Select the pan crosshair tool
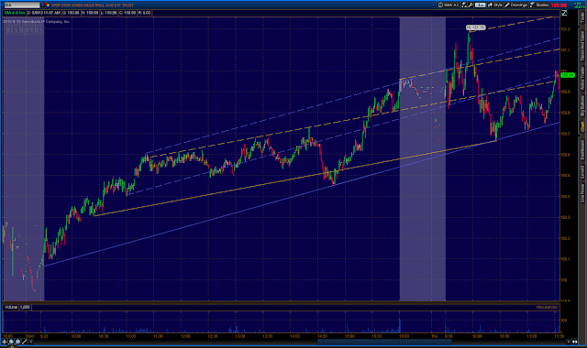Viewport: 587px width, 348px height. pyautogui.click(x=5, y=342)
